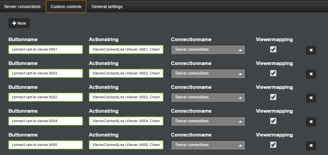Image resolution: width=328 pixels, height=155 pixels.
Task: Open the General settings tab
Action: (107, 7)
